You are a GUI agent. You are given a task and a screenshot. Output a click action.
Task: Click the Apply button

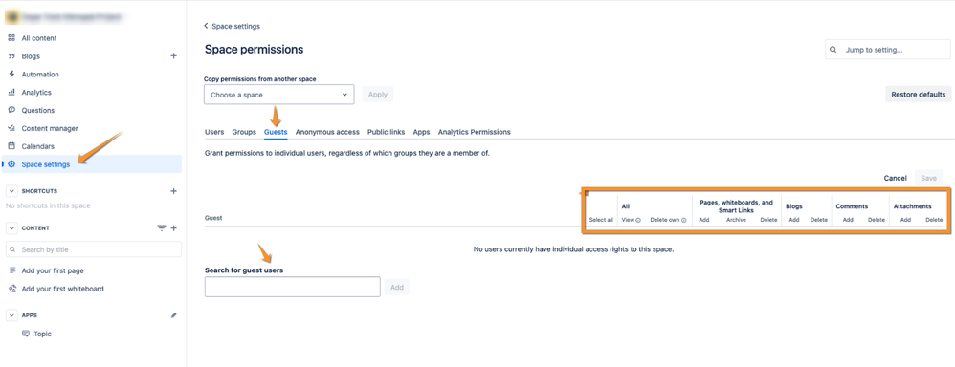pos(378,95)
